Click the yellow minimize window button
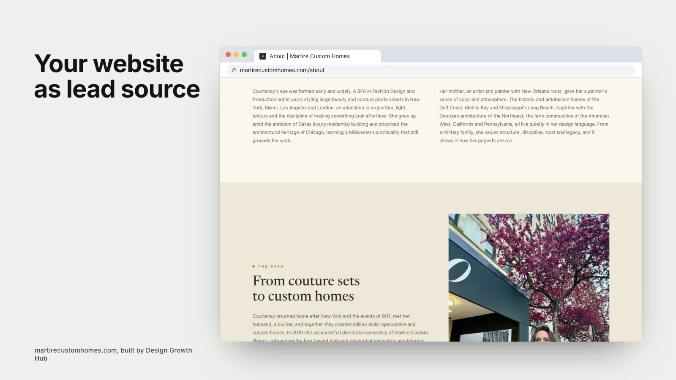This screenshot has width=676, height=380. pyautogui.click(x=236, y=54)
